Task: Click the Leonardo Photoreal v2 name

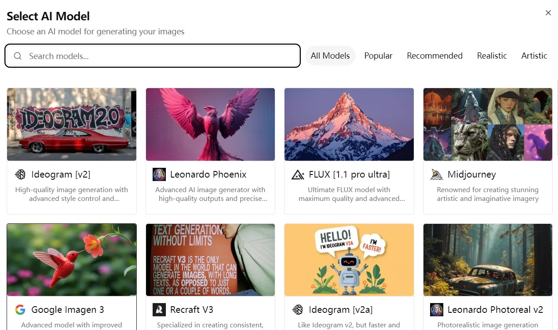Action: tap(495, 310)
